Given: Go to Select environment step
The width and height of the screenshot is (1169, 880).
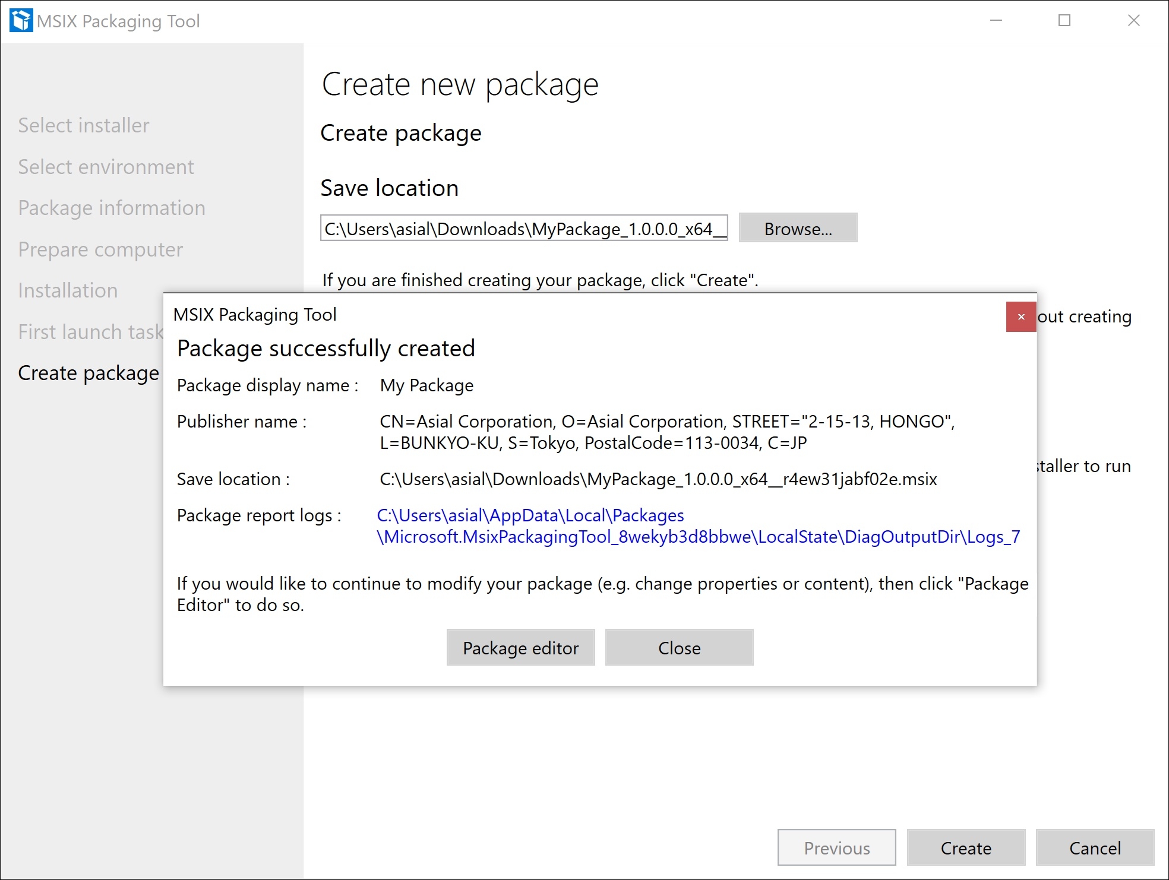Looking at the screenshot, I should tap(106, 167).
